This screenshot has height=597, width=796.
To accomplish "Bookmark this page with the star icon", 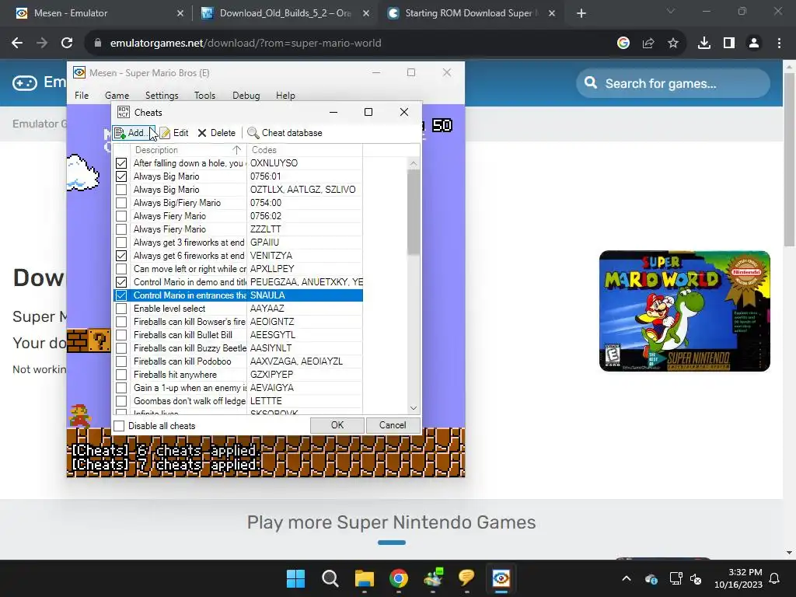I will click(x=673, y=44).
